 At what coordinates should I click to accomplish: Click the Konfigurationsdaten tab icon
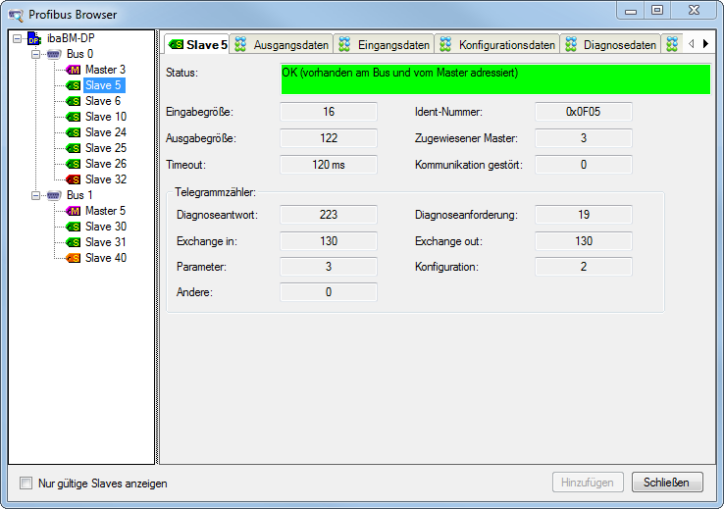pos(445,44)
